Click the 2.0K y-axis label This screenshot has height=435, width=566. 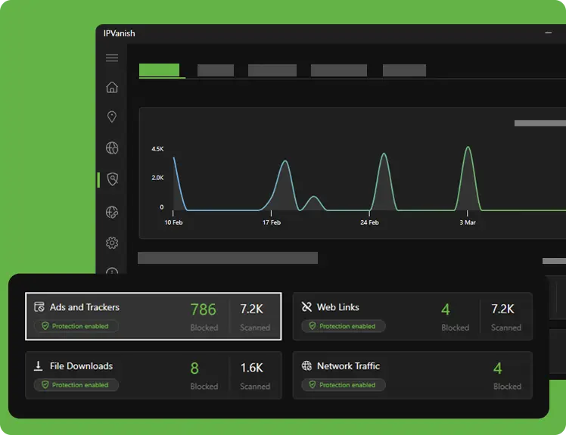[157, 178]
